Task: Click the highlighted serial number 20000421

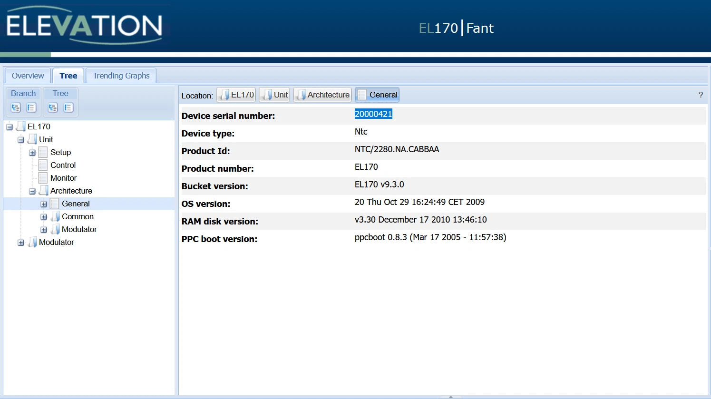Action: [373, 114]
